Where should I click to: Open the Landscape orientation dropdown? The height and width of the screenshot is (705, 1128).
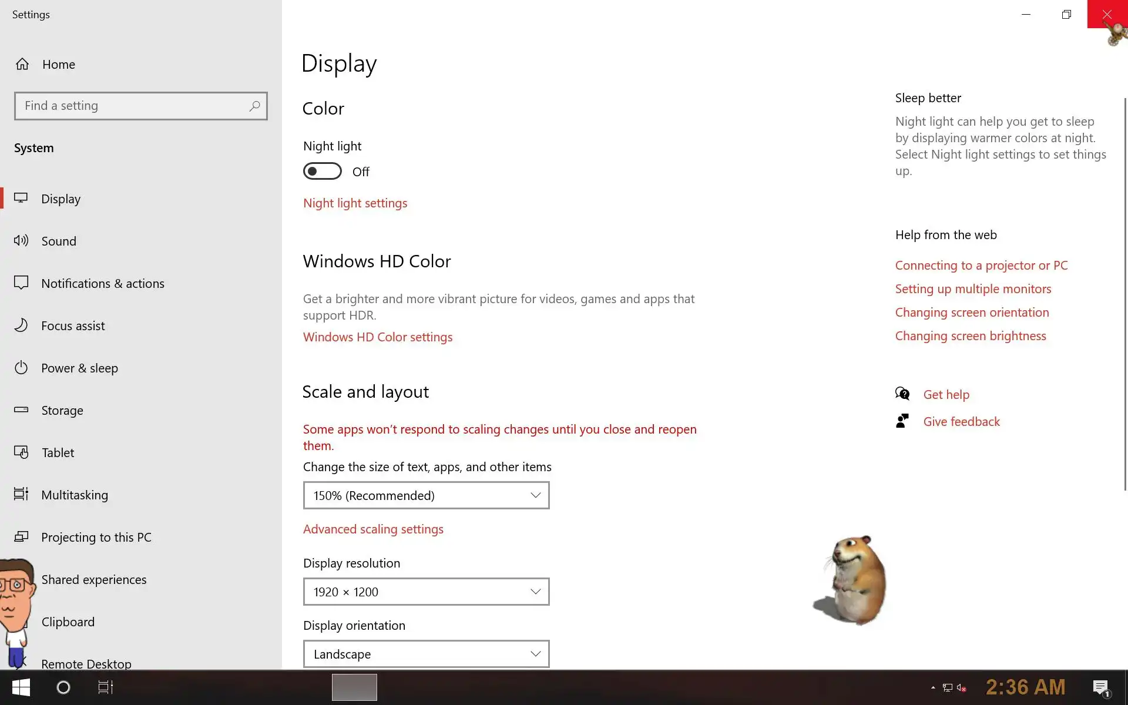click(x=426, y=654)
